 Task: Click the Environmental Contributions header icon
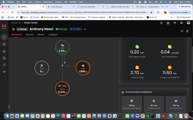123,92
